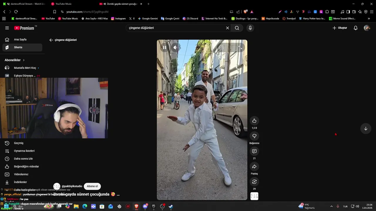The height and width of the screenshot is (211, 376).
Task: Open @pakbiyikstudio channel
Action: (72, 186)
